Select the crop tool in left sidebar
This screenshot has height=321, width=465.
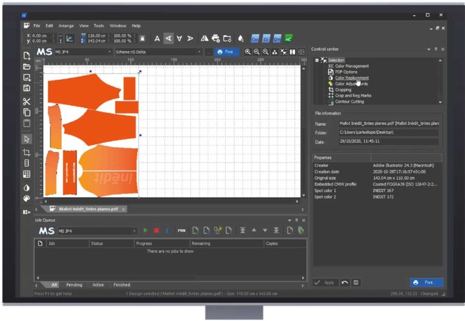click(x=27, y=153)
